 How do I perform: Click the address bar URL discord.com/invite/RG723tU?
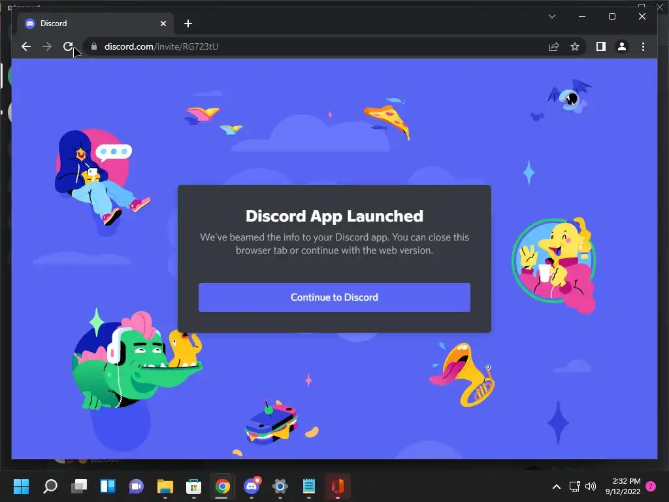point(161,46)
